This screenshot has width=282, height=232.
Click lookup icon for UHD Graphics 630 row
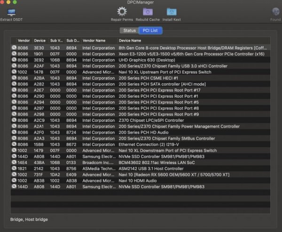click(x=14, y=60)
